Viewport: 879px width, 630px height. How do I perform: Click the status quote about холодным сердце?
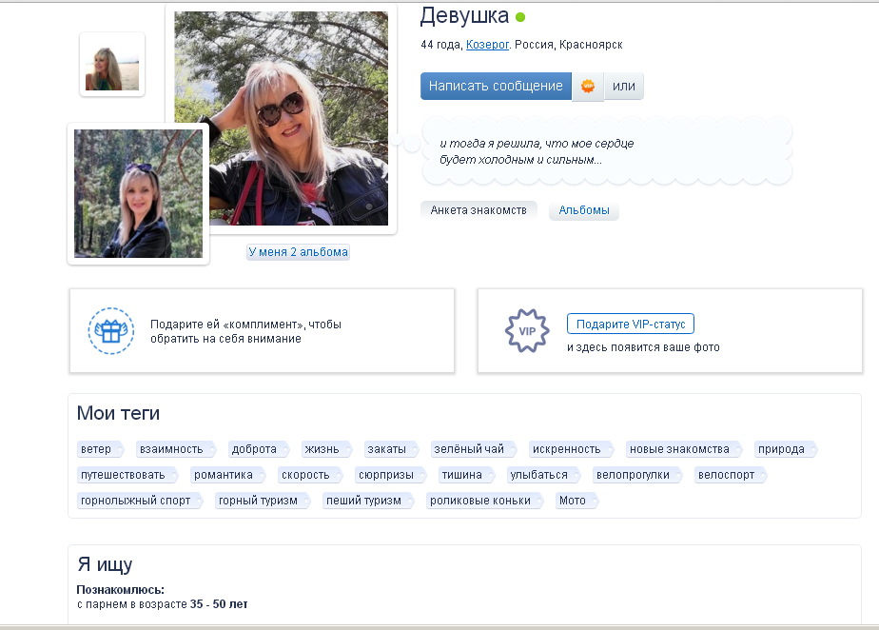tap(537, 151)
